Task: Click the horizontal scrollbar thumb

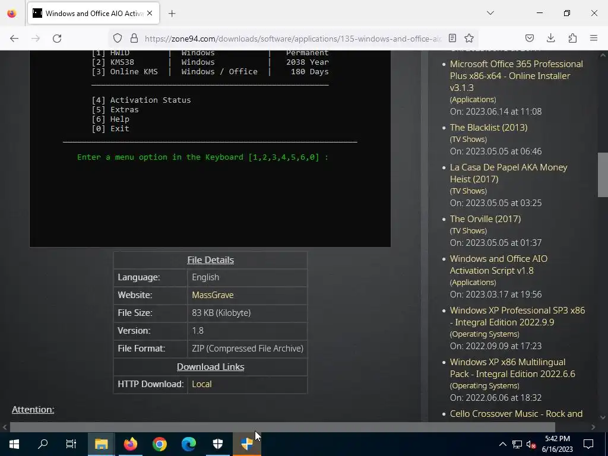Action: pos(282,427)
